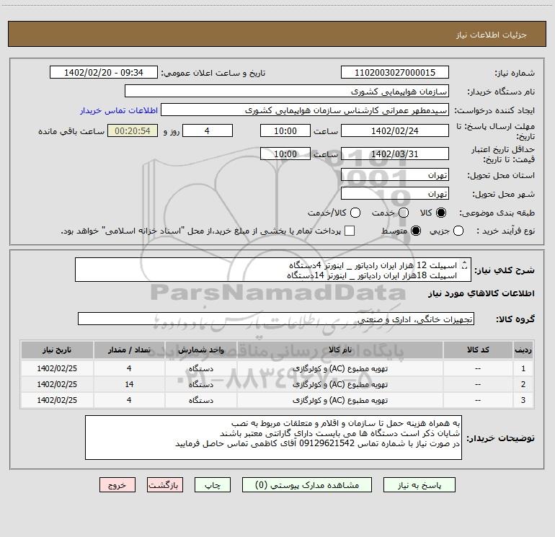This screenshot has width=555, height=537.
Task: Click the کد کالا column header
Action: [x=478, y=350]
